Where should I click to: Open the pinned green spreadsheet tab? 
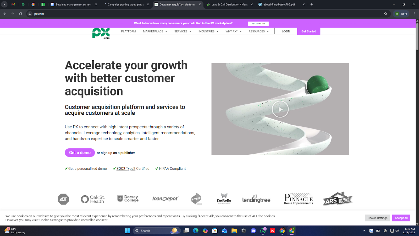[x=43, y=4]
